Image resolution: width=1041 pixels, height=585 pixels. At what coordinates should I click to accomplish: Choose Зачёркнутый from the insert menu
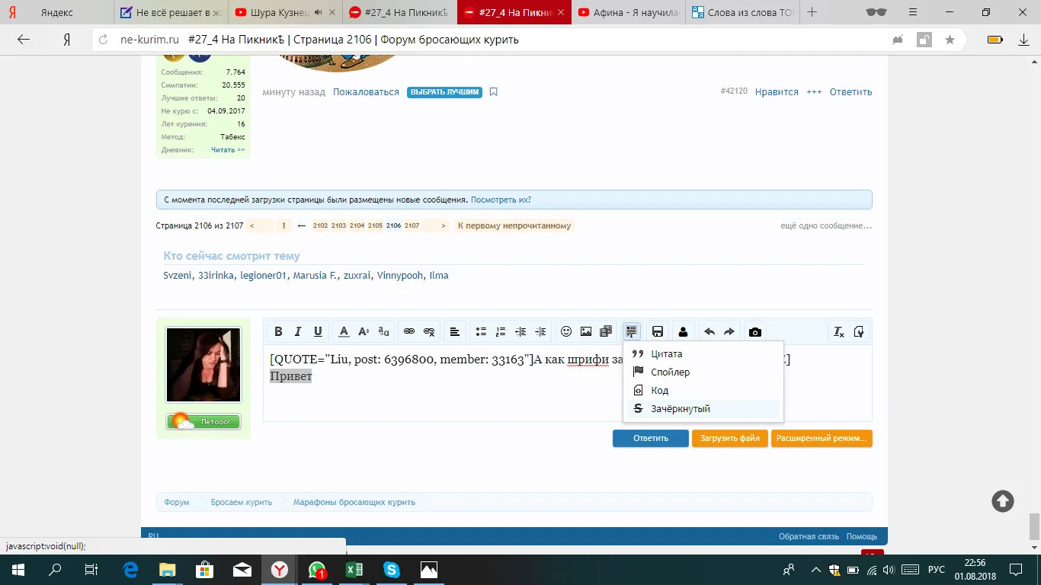[x=703, y=409]
